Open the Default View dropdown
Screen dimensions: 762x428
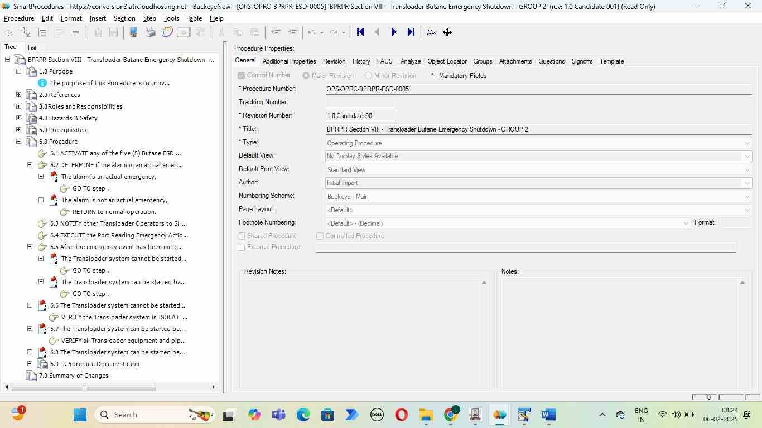[747, 157]
